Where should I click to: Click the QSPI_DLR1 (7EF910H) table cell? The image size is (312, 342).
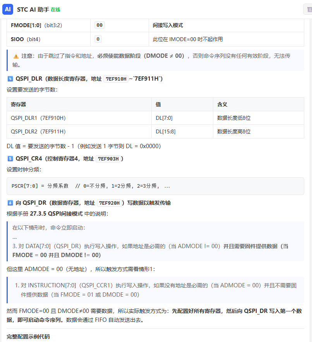tap(79, 118)
